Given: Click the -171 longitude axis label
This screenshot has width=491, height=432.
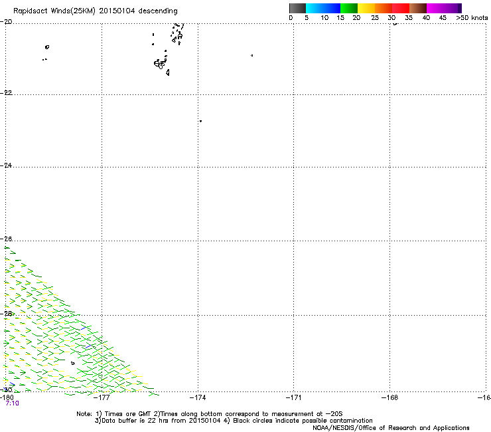Looking at the screenshot, I should click(293, 397).
